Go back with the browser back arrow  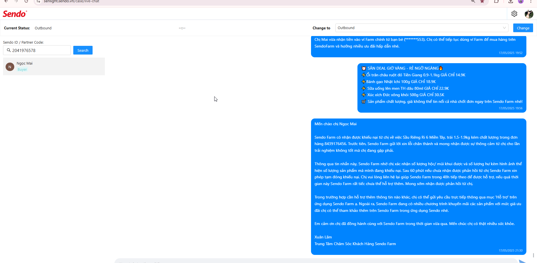click(6, 1)
